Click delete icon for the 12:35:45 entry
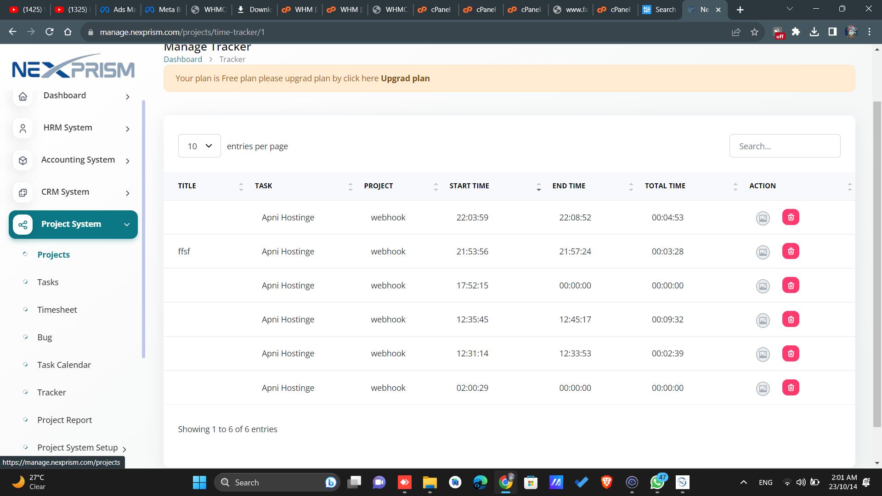This screenshot has width=882, height=496. click(x=791, y=319)
